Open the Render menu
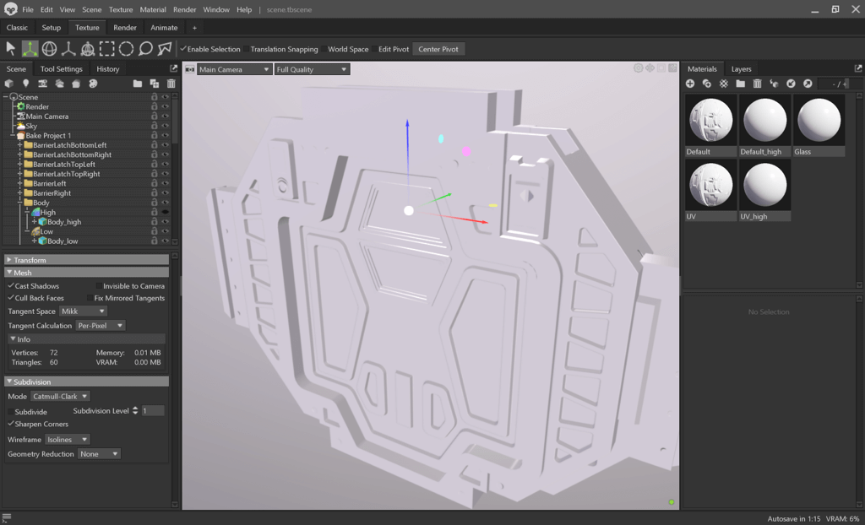 click(x=184, y=9)
